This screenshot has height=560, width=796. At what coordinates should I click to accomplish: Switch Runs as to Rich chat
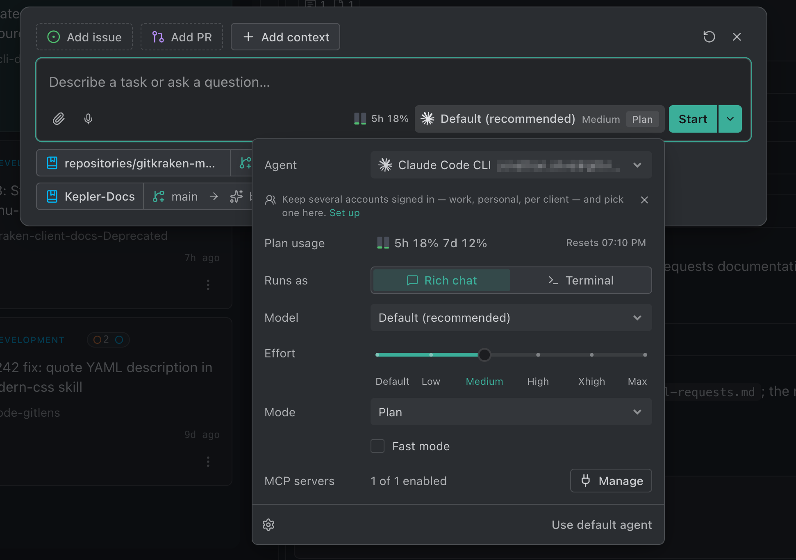441,280
